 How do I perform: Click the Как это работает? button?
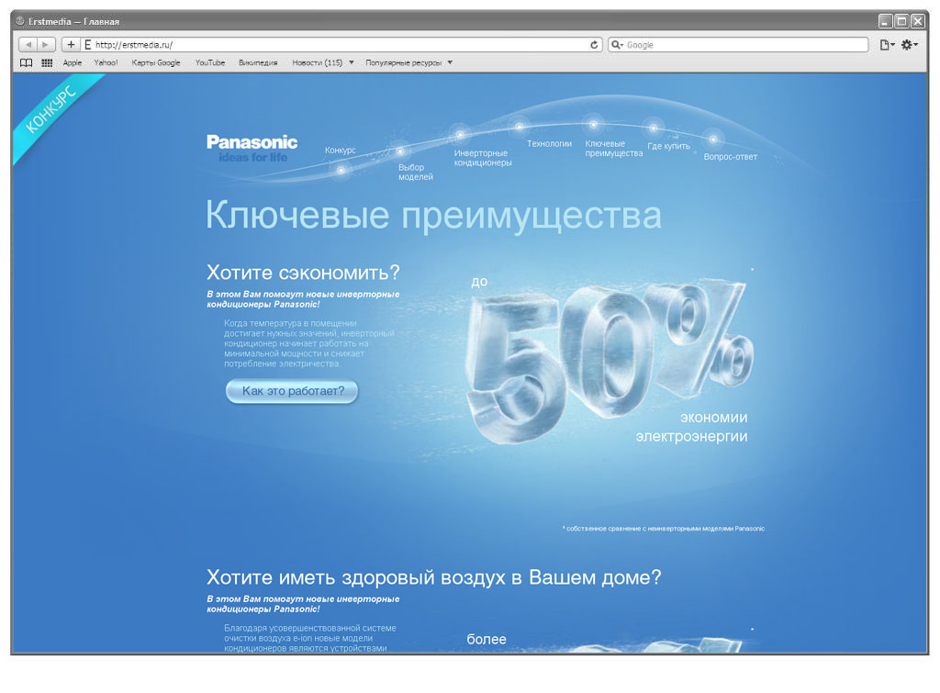(x=292, y=391)
